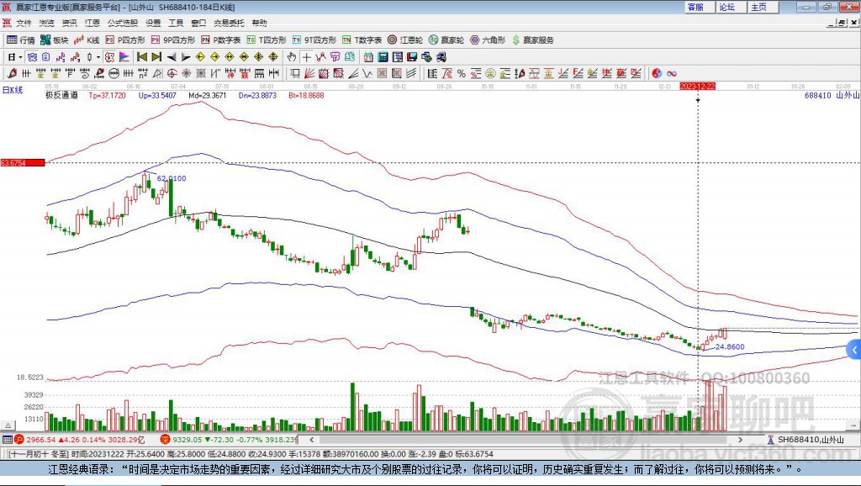Screen dimensions: 861x486
Task: Switch to the K线 candlestick chart
Action: pyautogui.click(x=87, y=40)
